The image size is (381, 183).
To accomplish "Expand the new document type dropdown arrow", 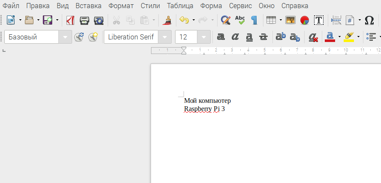I will [x=20, y=20].
